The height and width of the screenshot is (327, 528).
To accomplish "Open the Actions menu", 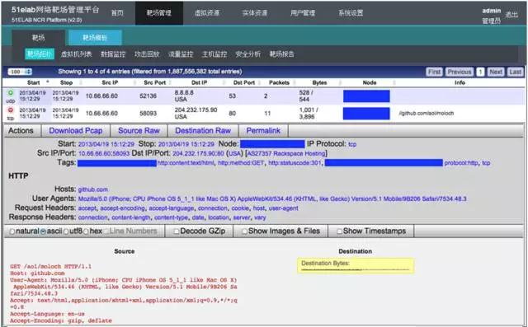I will tap(21, 131).
